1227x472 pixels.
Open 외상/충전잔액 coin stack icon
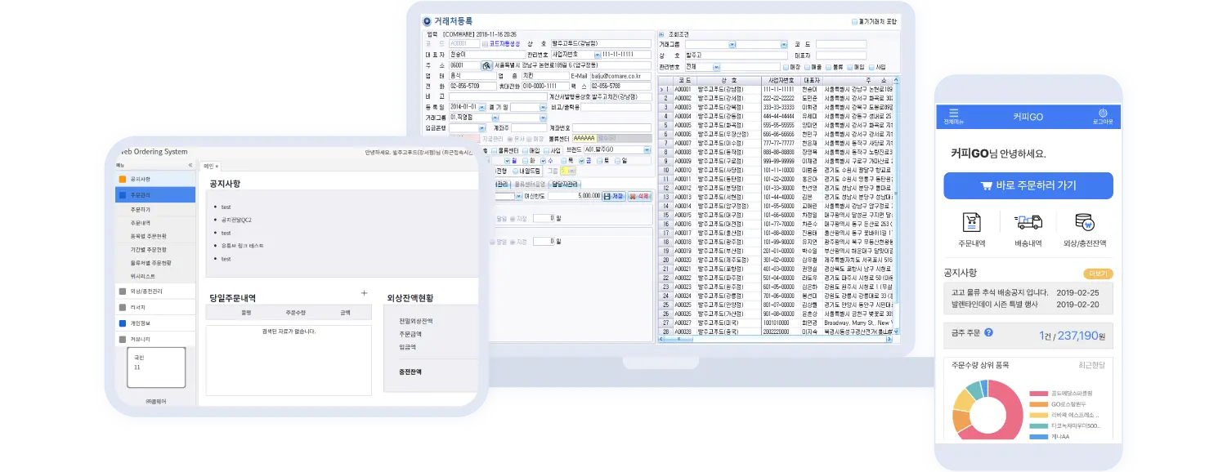pyautogui.click(x=1085, y=223)
